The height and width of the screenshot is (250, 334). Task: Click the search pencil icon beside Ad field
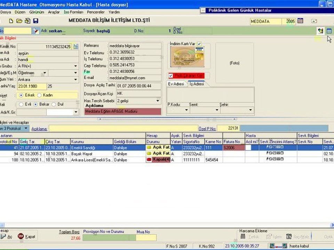pyautogui.click(x=36, y=31)
